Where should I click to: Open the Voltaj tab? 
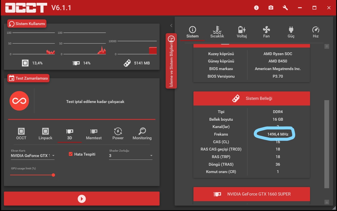(242, 32)
